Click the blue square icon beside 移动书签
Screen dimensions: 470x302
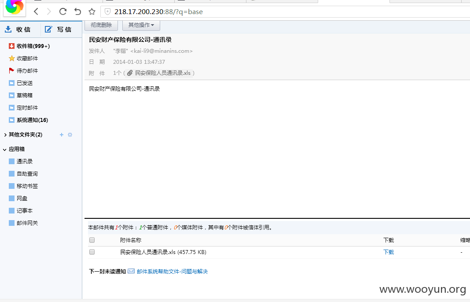pyautogui.click(x=12, y=186)
